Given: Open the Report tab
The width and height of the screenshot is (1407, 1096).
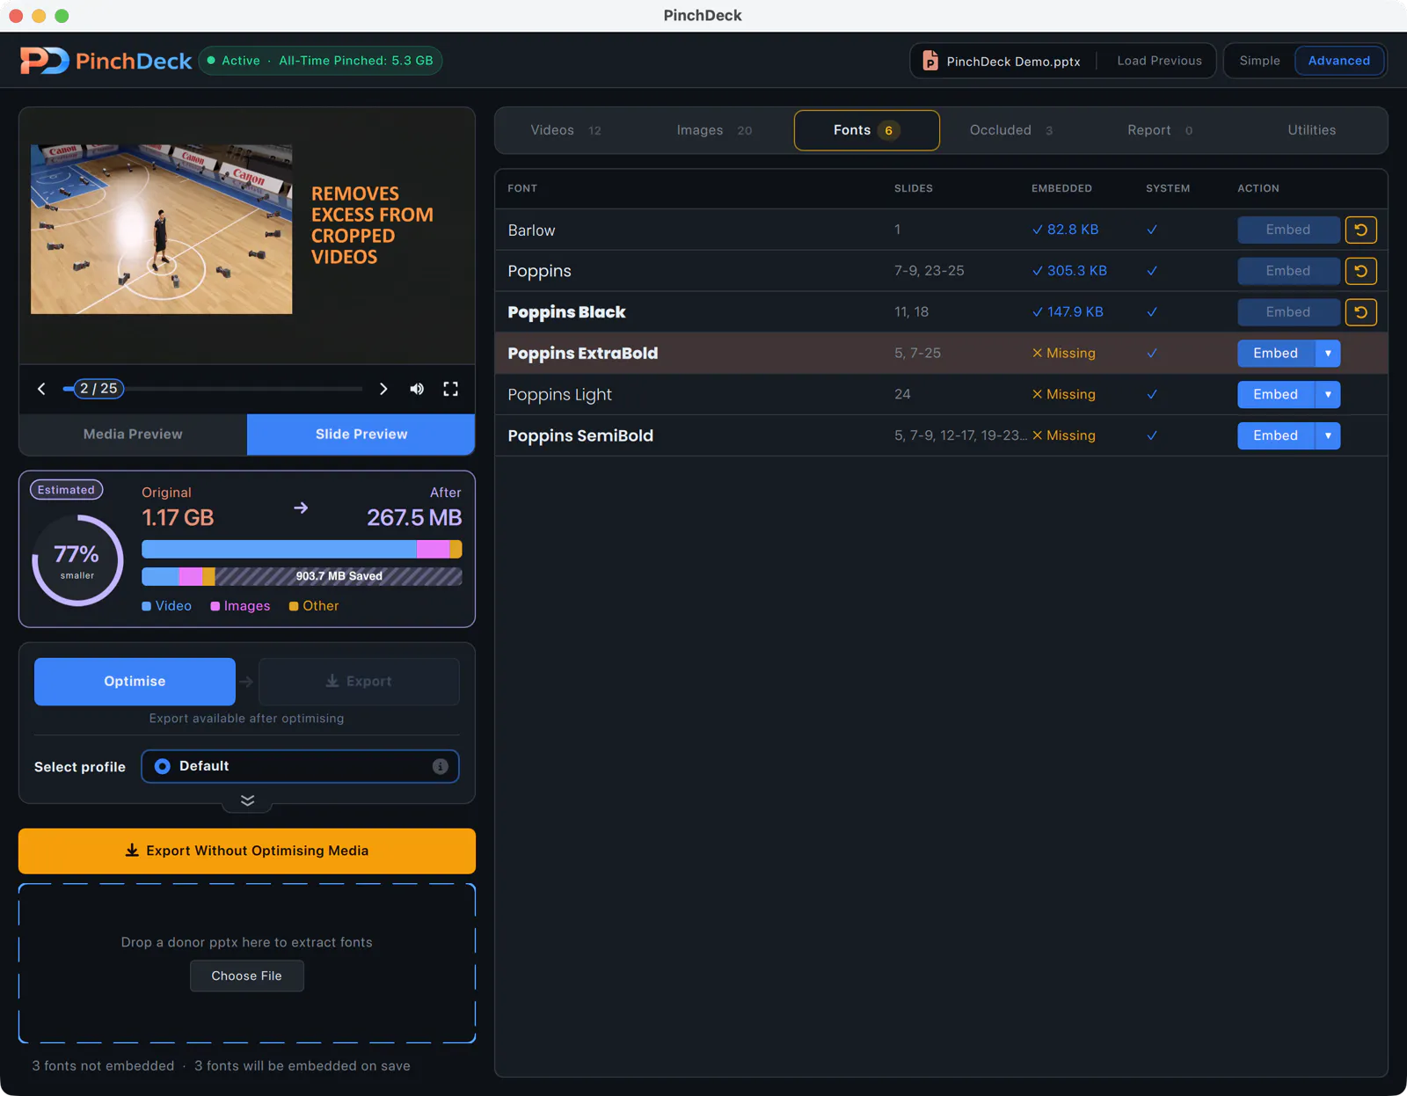Looking at the screenshot, I should tap(1160, 130).
